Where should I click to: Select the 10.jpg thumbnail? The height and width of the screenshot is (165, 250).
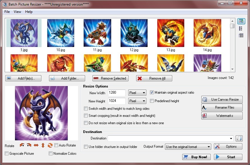(x=60, y=33)
